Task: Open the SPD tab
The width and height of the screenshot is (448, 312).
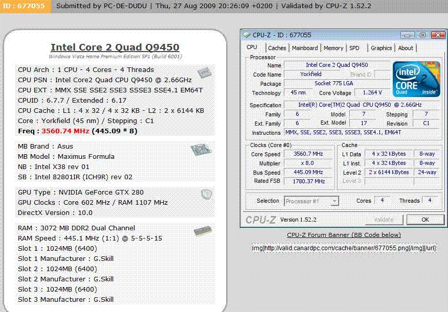Action: pos(354,48)
